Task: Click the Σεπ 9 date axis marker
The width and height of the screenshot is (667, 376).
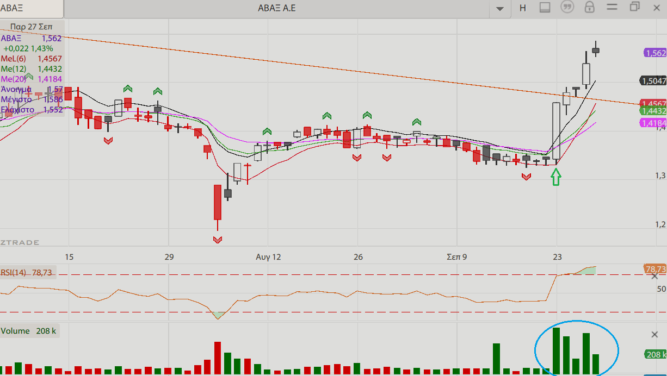Action: pyautogui.click(x=456, y=256)
